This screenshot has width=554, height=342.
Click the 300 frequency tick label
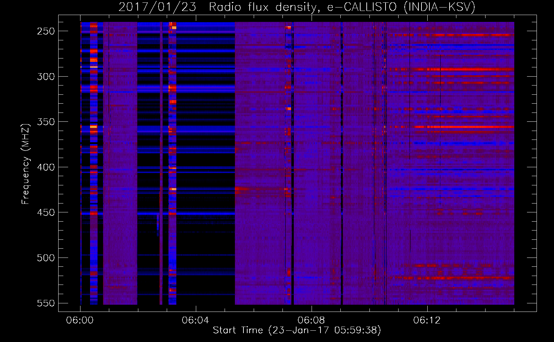[x=46, y=77]
